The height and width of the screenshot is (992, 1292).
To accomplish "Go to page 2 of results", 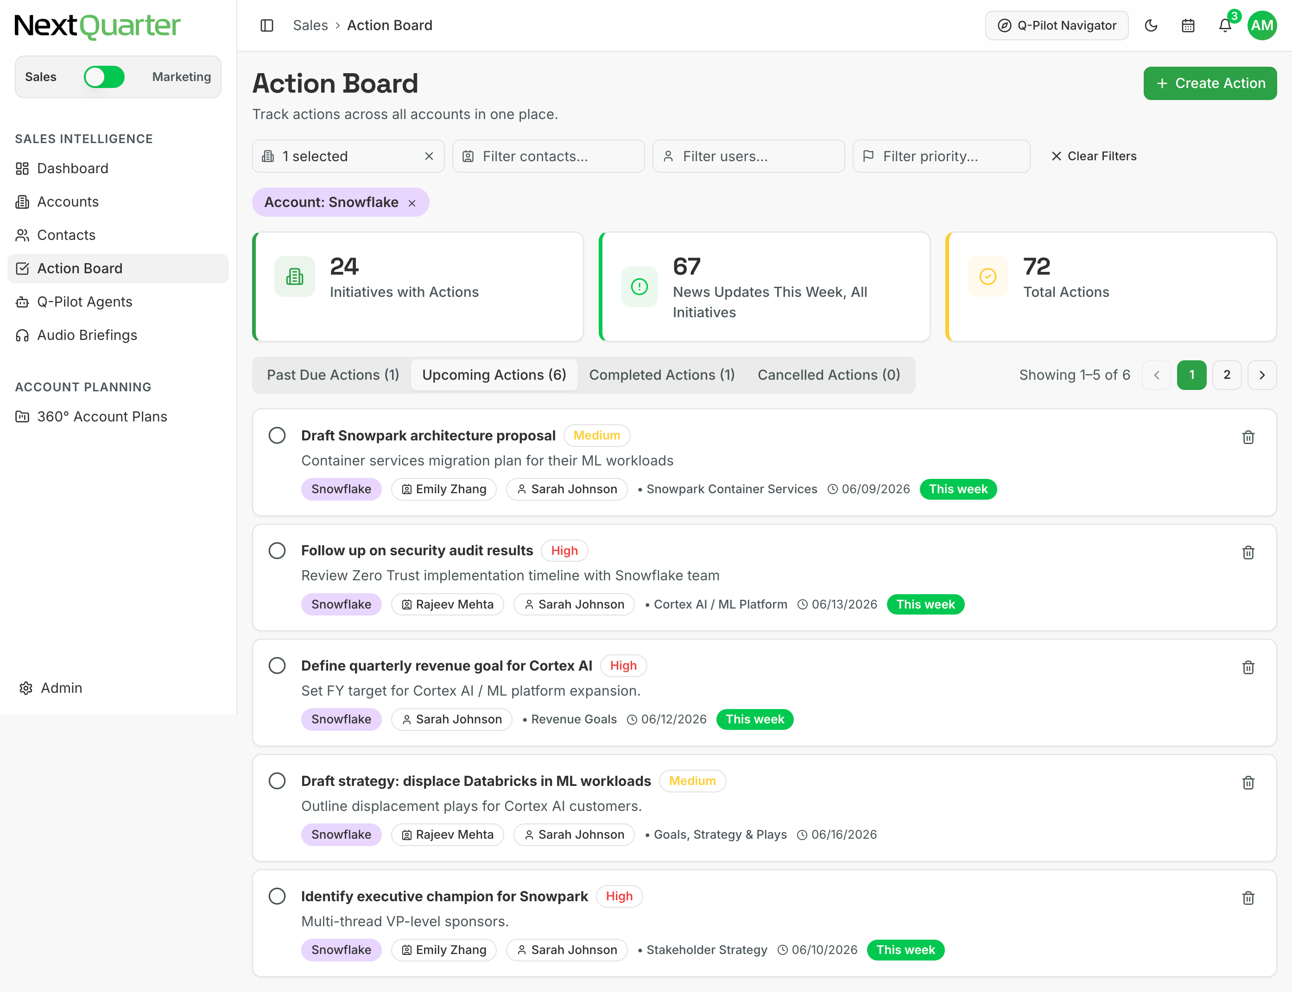I will tap(1227, 375).
